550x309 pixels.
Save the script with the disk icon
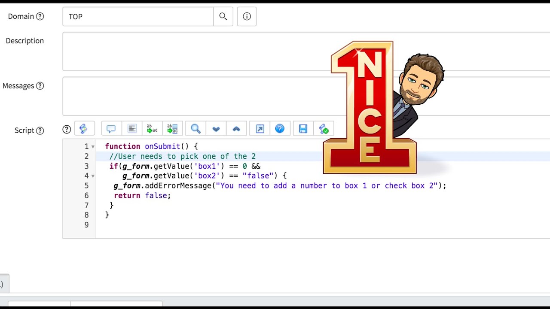tap(302, 128)
